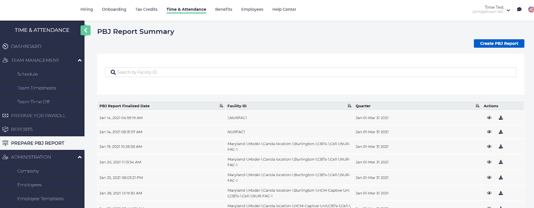Download the Jan 19 10:26:58 AM report

point(501,147)
